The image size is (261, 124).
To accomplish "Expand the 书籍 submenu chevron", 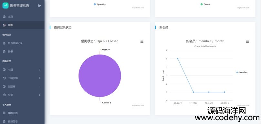I will click(40, 69).
